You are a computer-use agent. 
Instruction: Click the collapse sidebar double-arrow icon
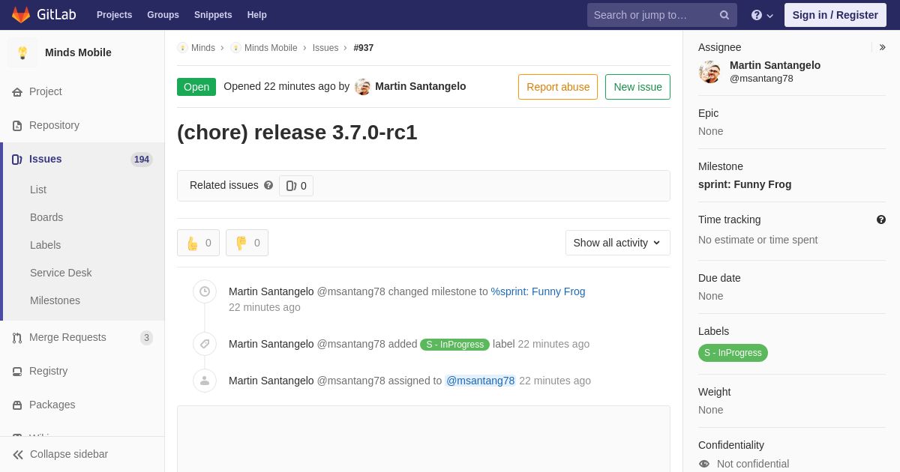click(18, 455)
